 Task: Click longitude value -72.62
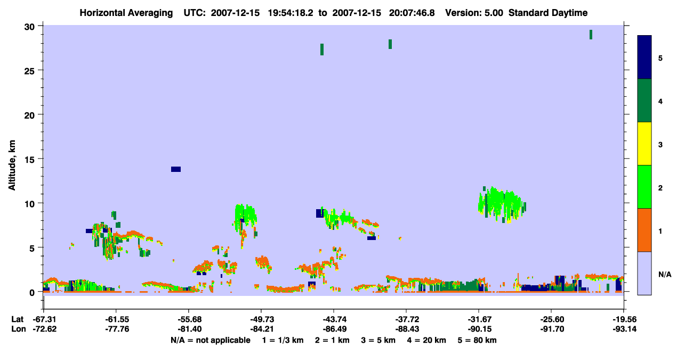[44, 329]
